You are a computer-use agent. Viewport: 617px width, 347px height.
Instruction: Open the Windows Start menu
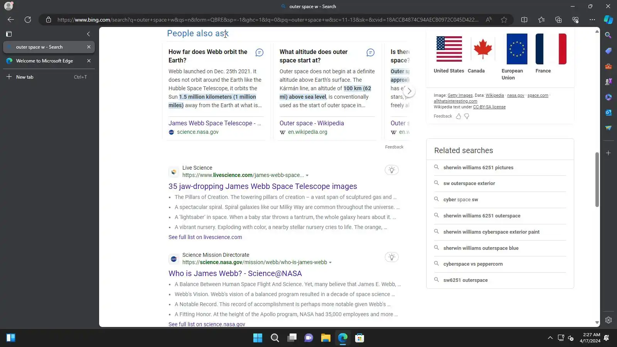coord(258,338)
